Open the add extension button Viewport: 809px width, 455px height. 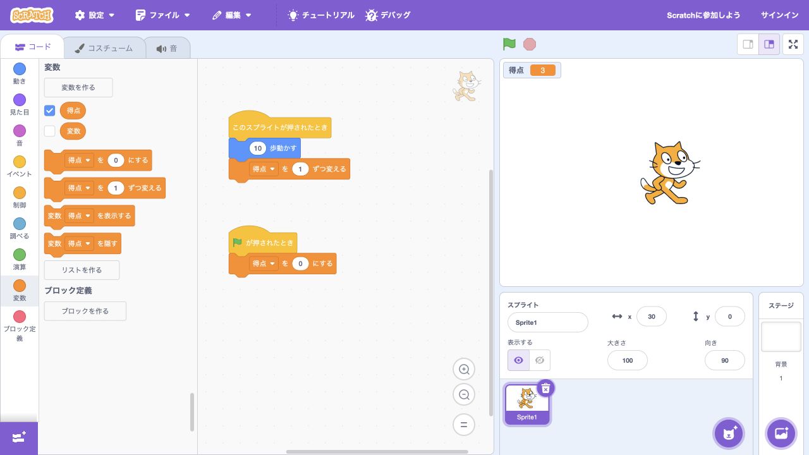pyautogui.click(x=19, y=438)
